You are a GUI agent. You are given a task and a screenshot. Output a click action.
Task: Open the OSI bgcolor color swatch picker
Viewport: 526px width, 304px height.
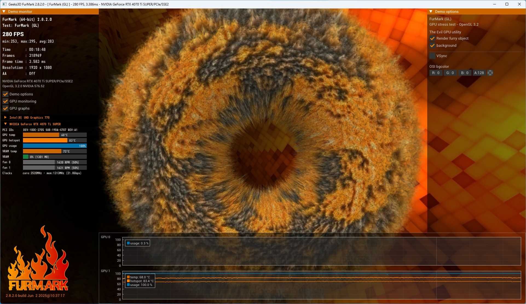point(490,73)
